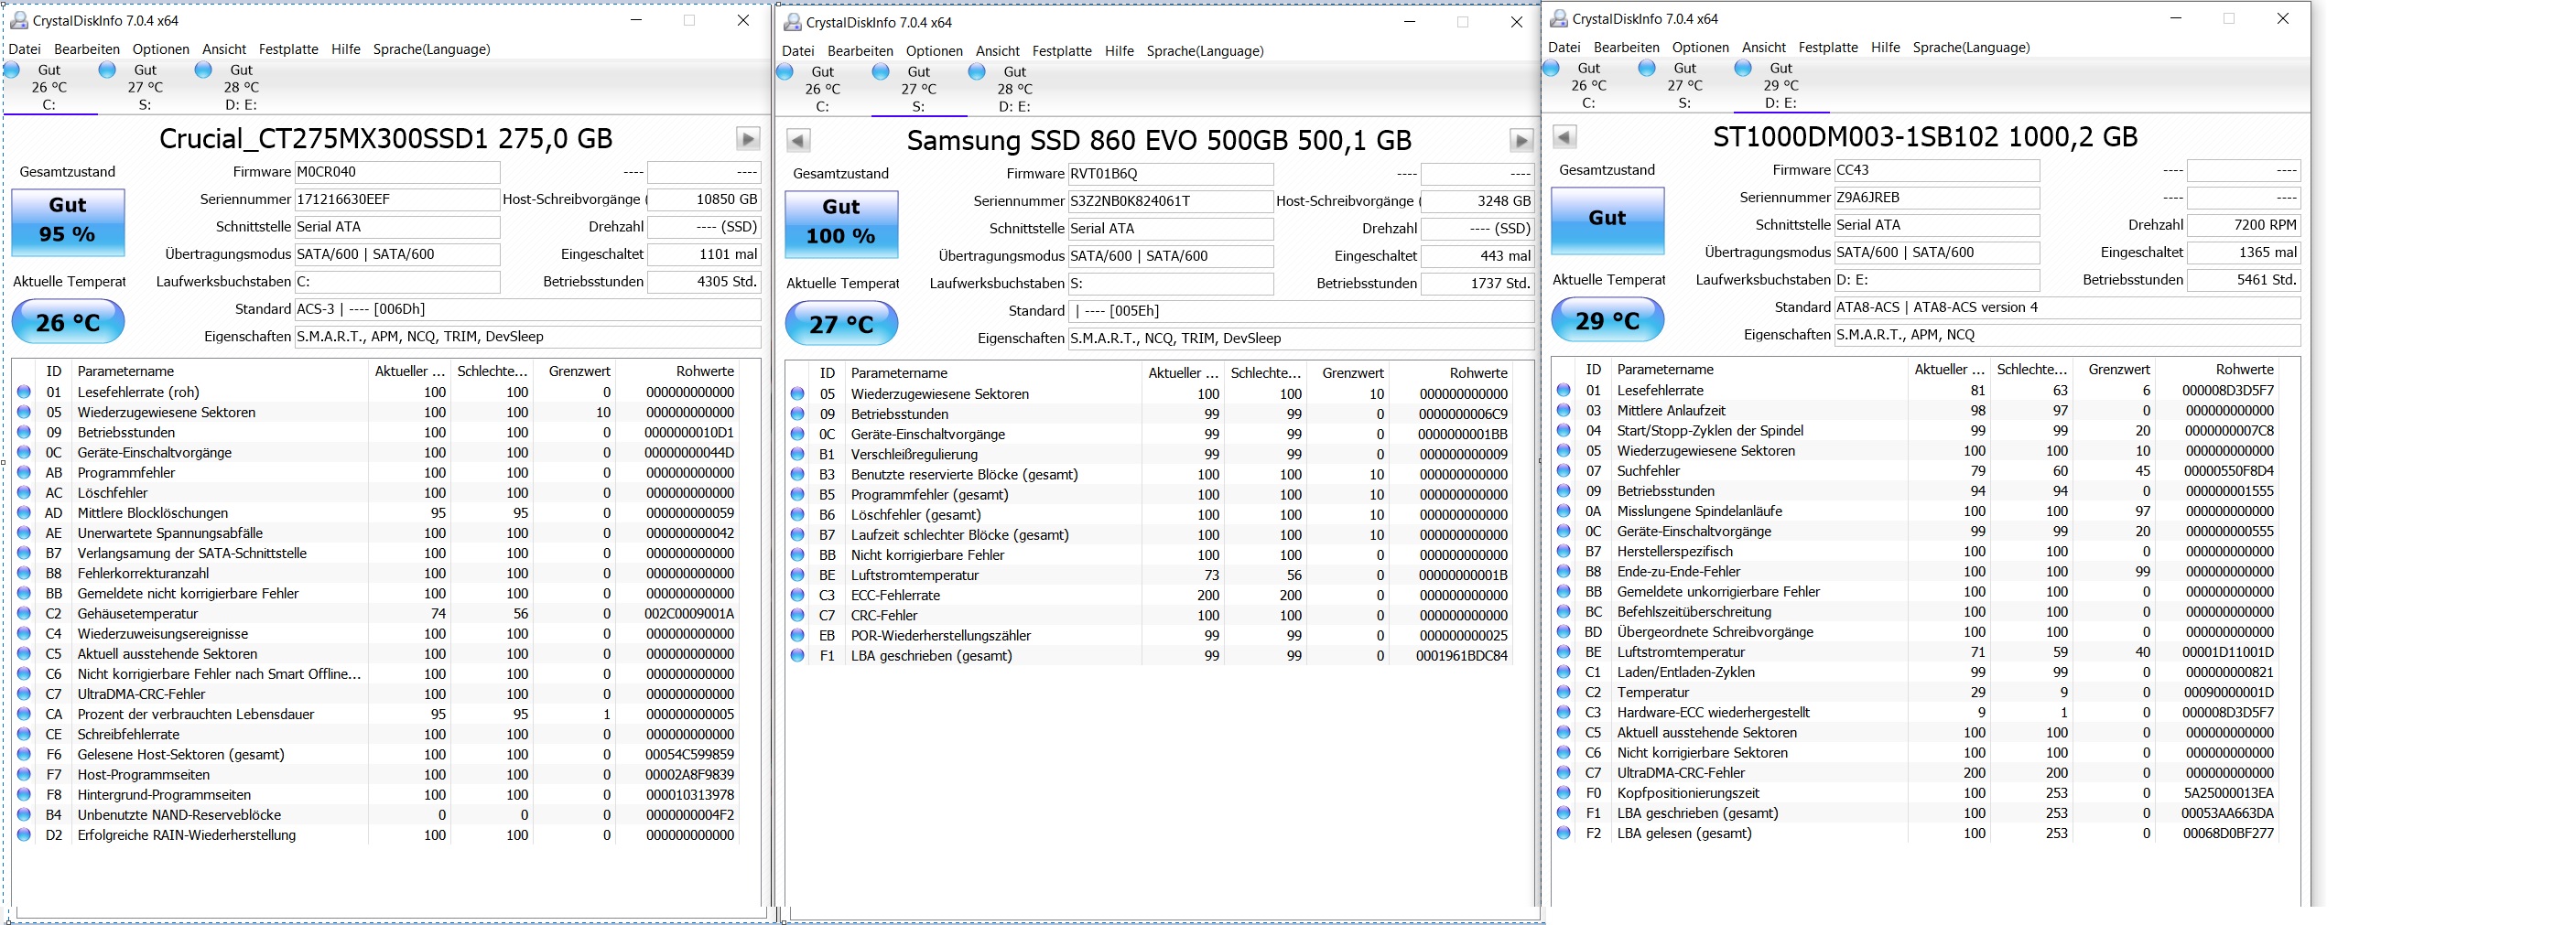Click previous disk arrow in Samsung window
The image size is (2576, 925).
click(798, 140)
